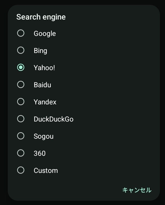Screen dimensions: 165x205
Task: Select the Bing radio button
Action: tap(21, 50)
